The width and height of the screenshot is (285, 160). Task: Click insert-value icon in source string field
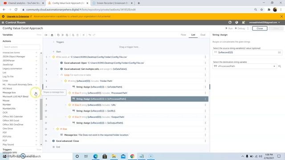[x=279, y=52]
